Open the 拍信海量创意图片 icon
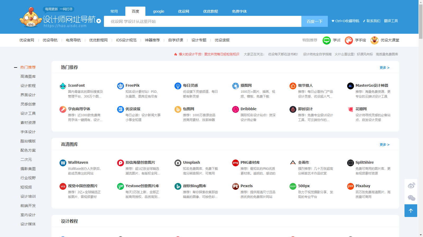This screenshot has height=237, width=423. point(121,163)
